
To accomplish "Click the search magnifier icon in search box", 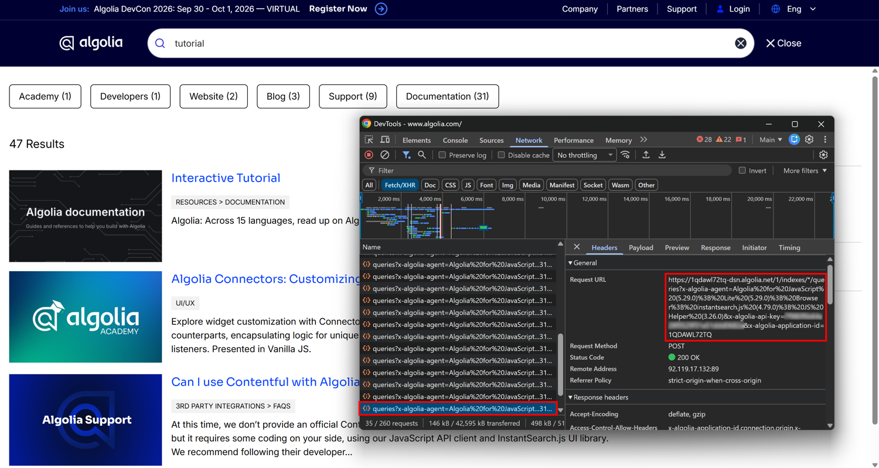I will point(160,43).
